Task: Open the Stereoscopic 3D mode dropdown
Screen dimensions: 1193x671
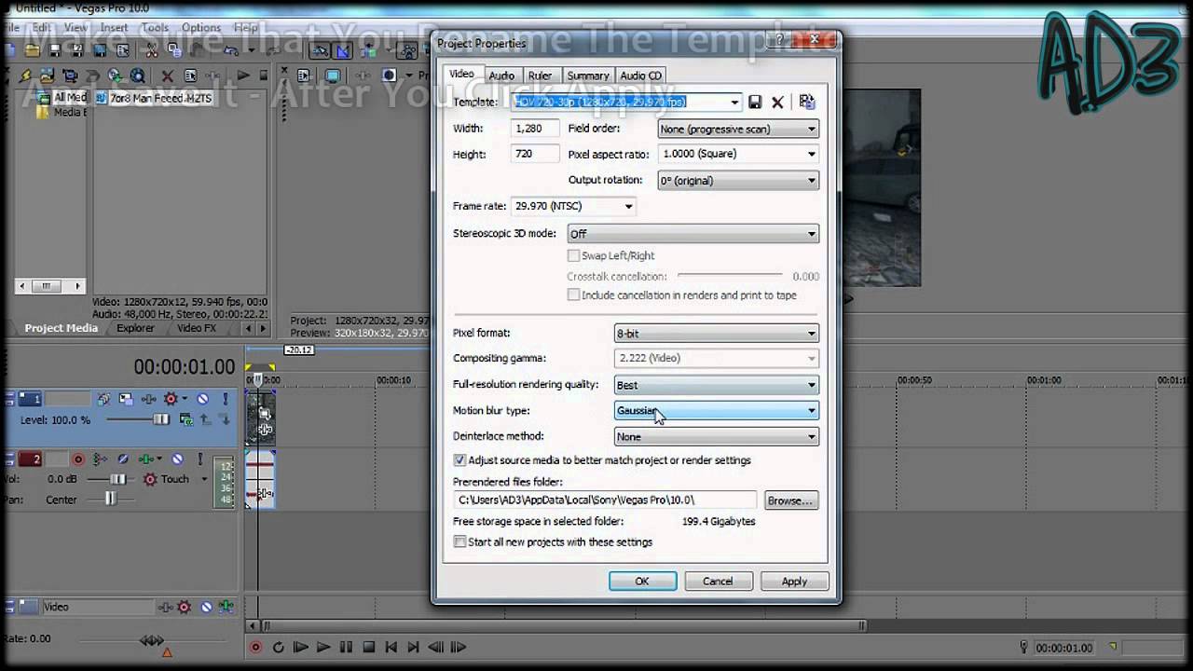Action: (692, 234)
